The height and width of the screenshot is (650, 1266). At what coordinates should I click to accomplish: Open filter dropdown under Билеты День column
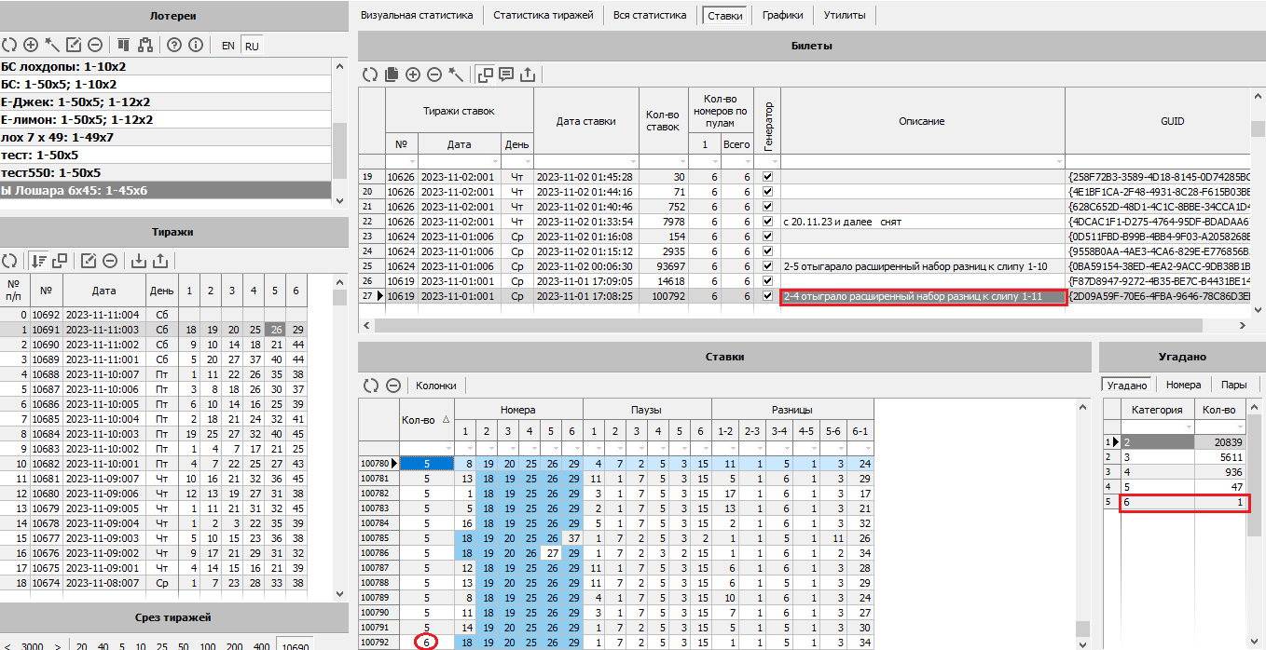click(526, 161)
